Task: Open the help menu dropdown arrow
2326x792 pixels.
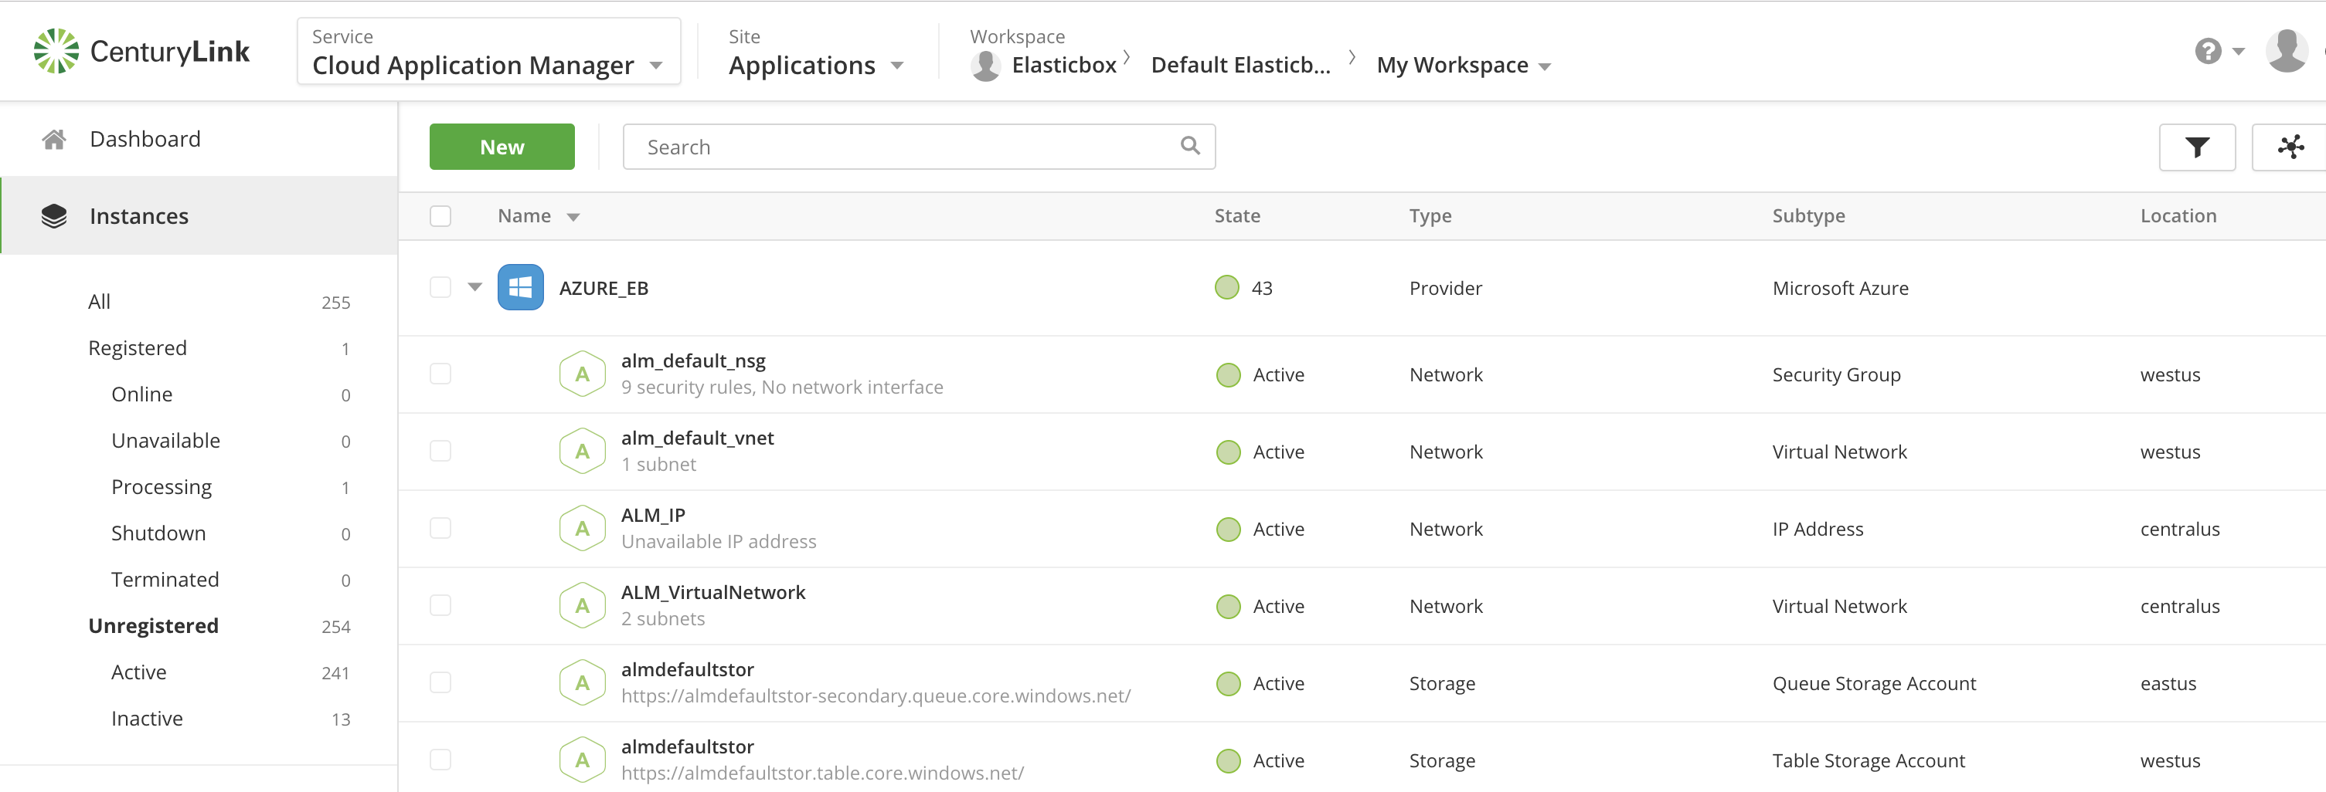Action: tap(2239, 52)
